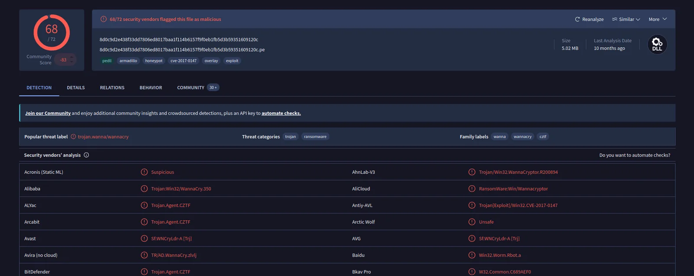Click the ransomware threat category chip

point(315,136)
